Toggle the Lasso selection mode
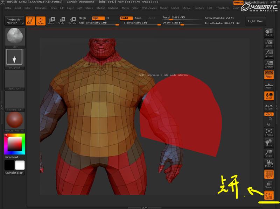Viewport: 280px width, 209px height. coord(269,195)
